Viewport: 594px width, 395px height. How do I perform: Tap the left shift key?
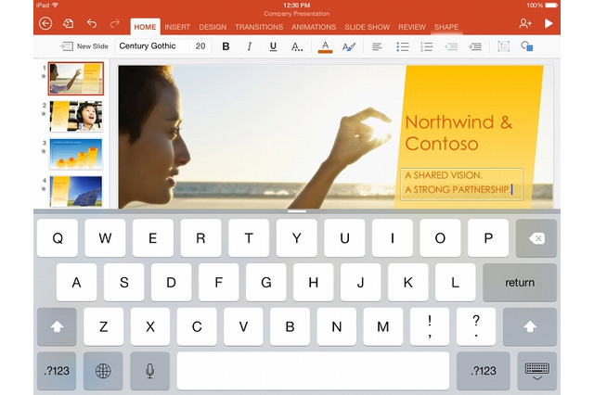(57, 326)
